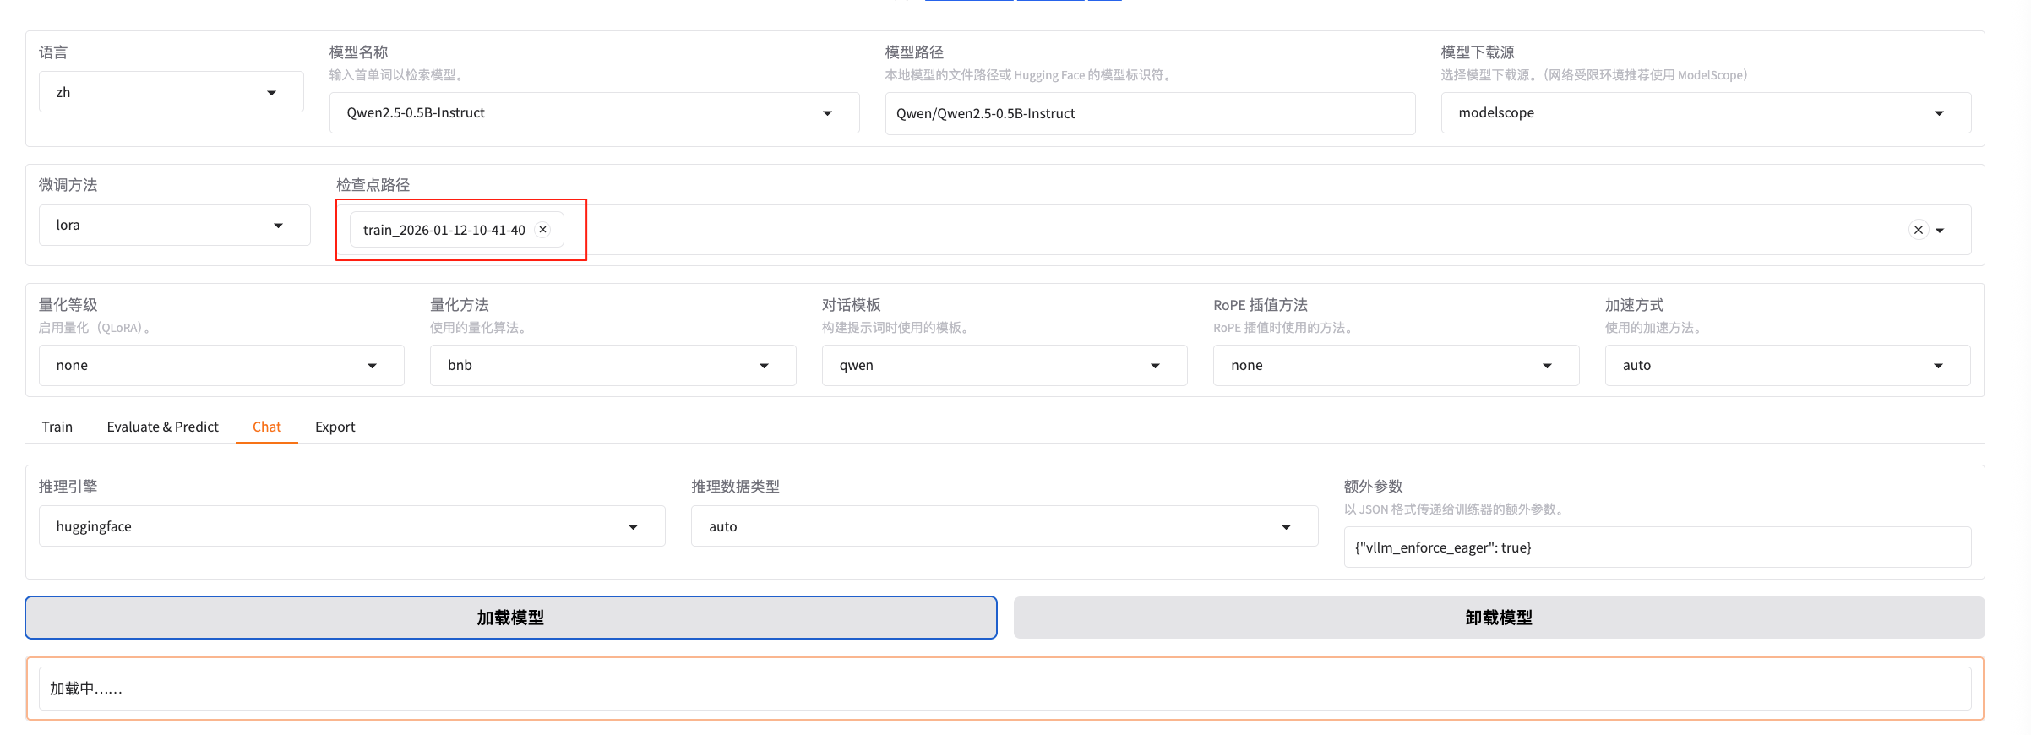The image size is (2031, 735).
Task: Open the fine-tuning method lora dropdown
Action: [x=174, y=226]
